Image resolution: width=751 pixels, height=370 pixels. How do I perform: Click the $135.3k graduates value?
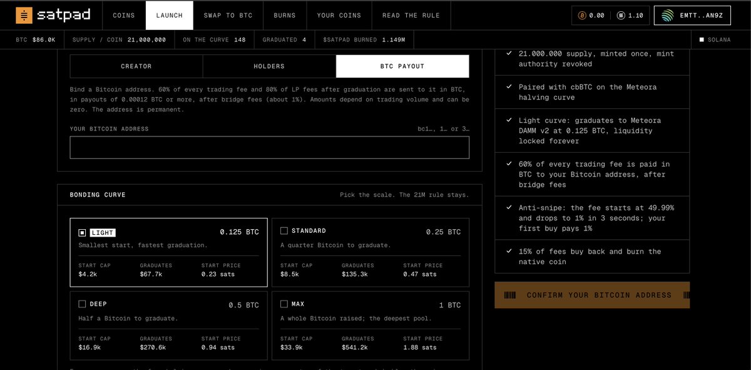click(x=355, y=274)
